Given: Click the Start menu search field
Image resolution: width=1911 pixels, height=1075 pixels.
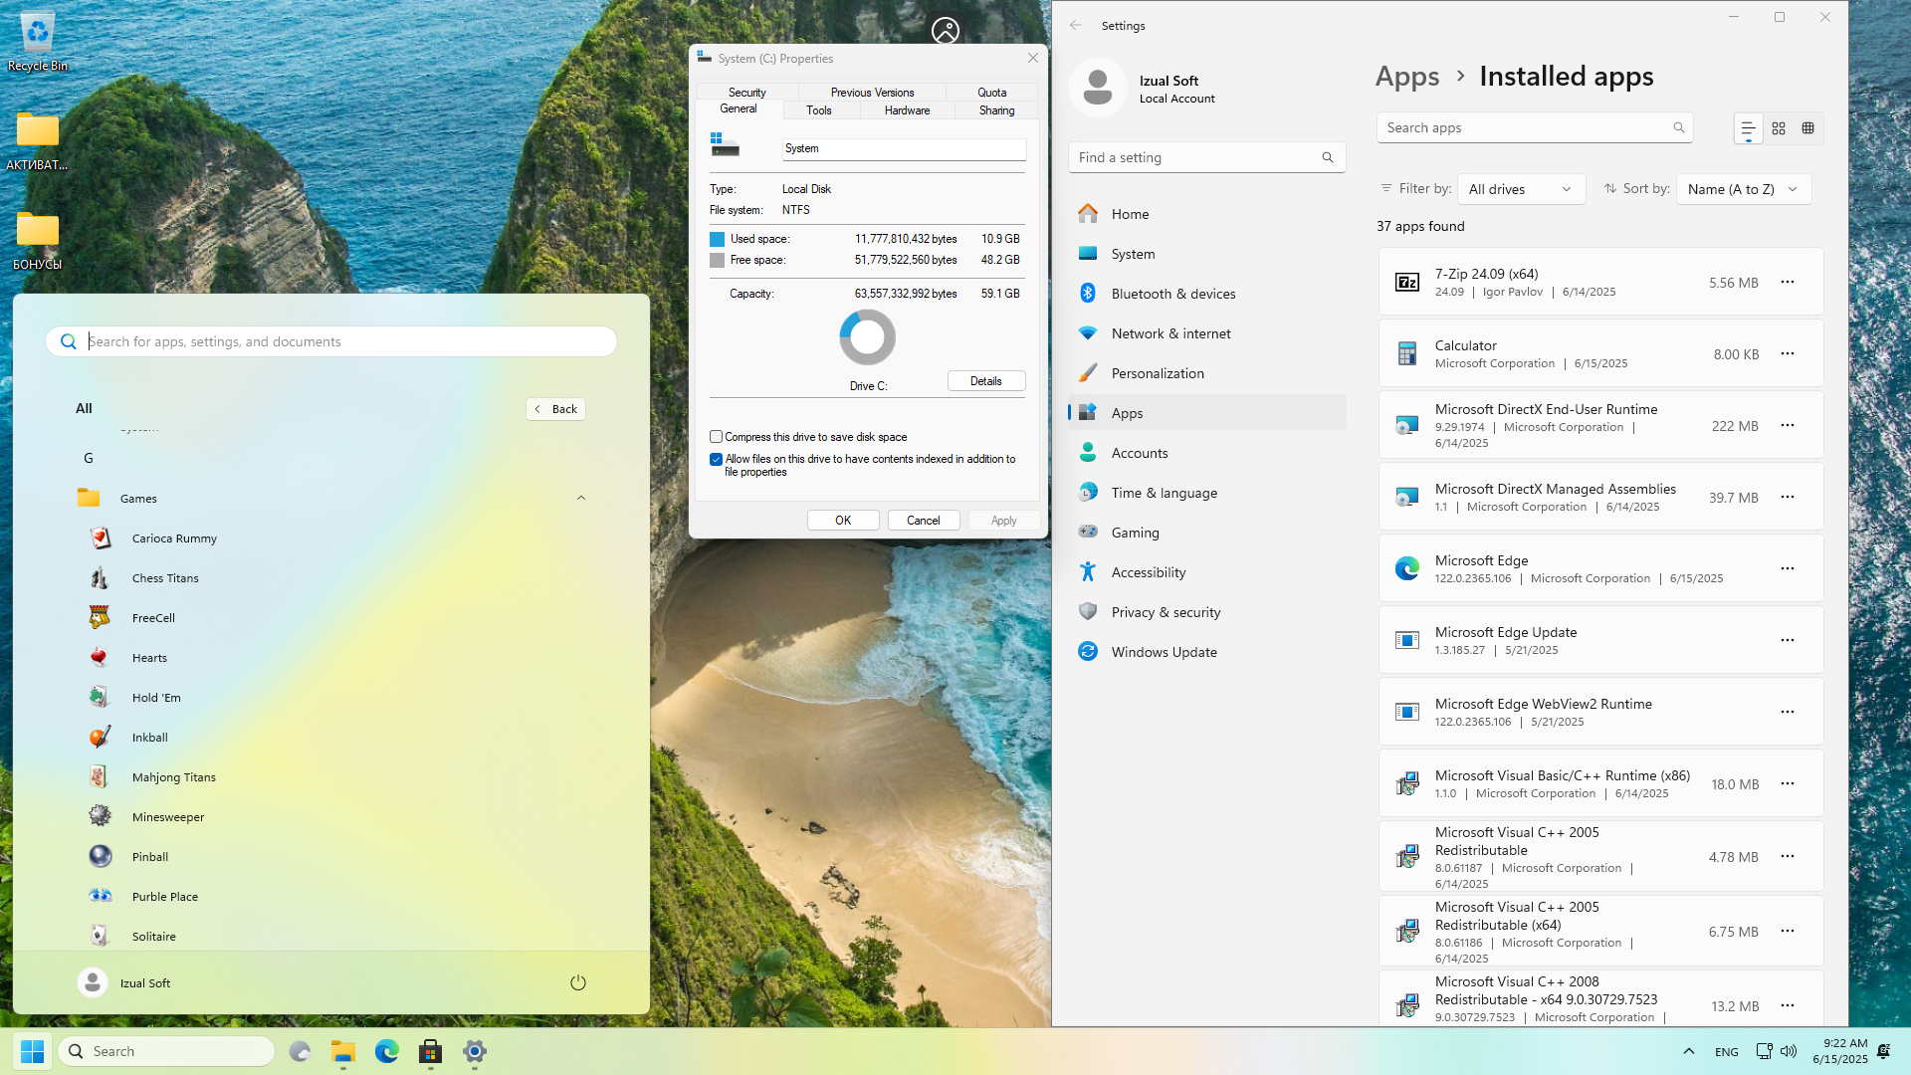Looking at the screenshot, I should pyautogui.click(x=331, y=341).
